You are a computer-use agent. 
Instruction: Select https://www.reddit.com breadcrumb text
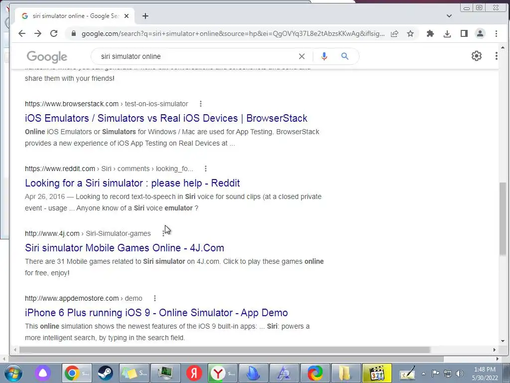(60, 169)
